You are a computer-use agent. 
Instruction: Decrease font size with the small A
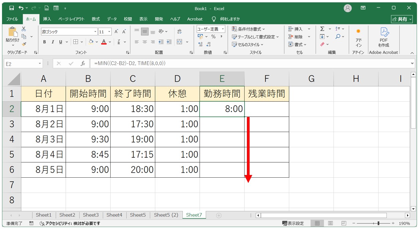[x=124, y=32]
